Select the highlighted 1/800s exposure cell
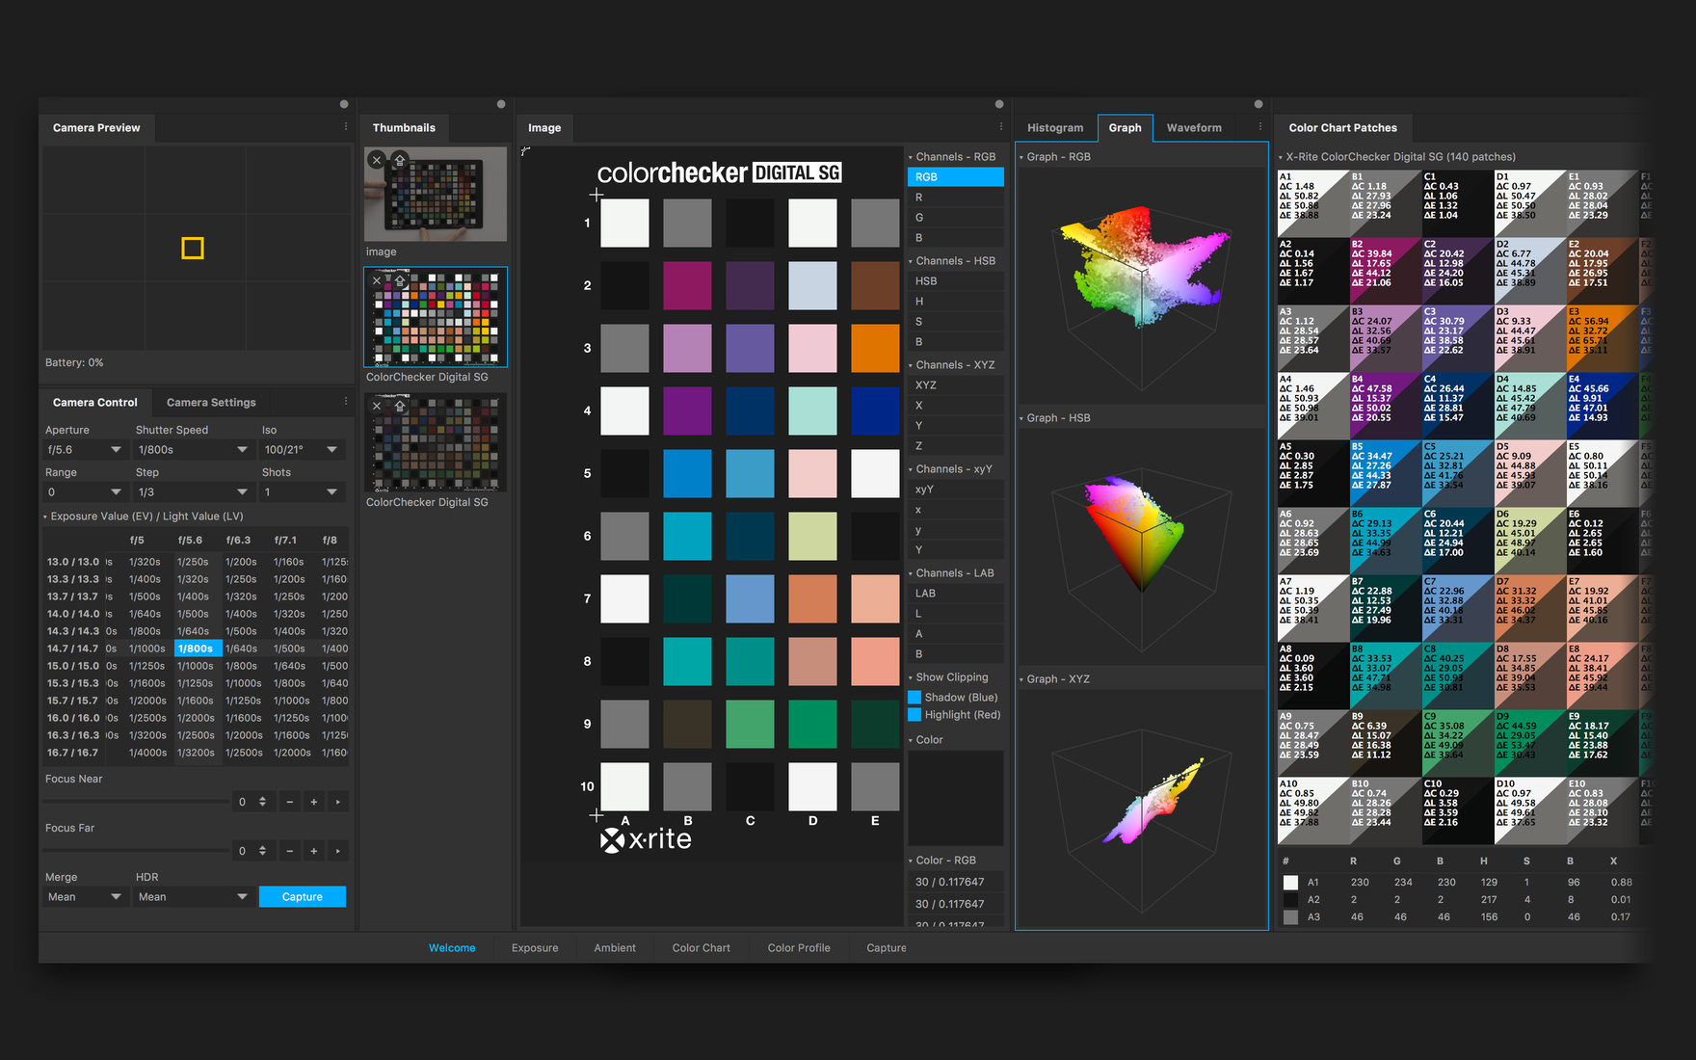Screen dimensions: 1696x1060 click(x=198, y=649)
